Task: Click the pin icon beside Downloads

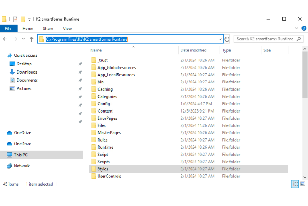Action: [x=80, y=72]
